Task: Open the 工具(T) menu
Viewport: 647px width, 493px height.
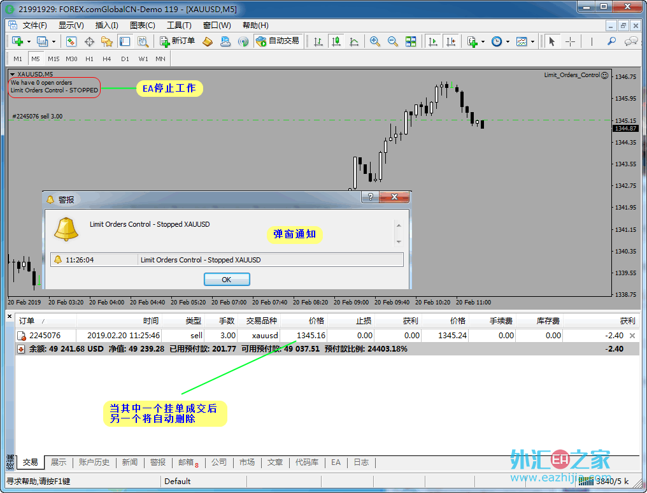Action: tap(179, 25)
